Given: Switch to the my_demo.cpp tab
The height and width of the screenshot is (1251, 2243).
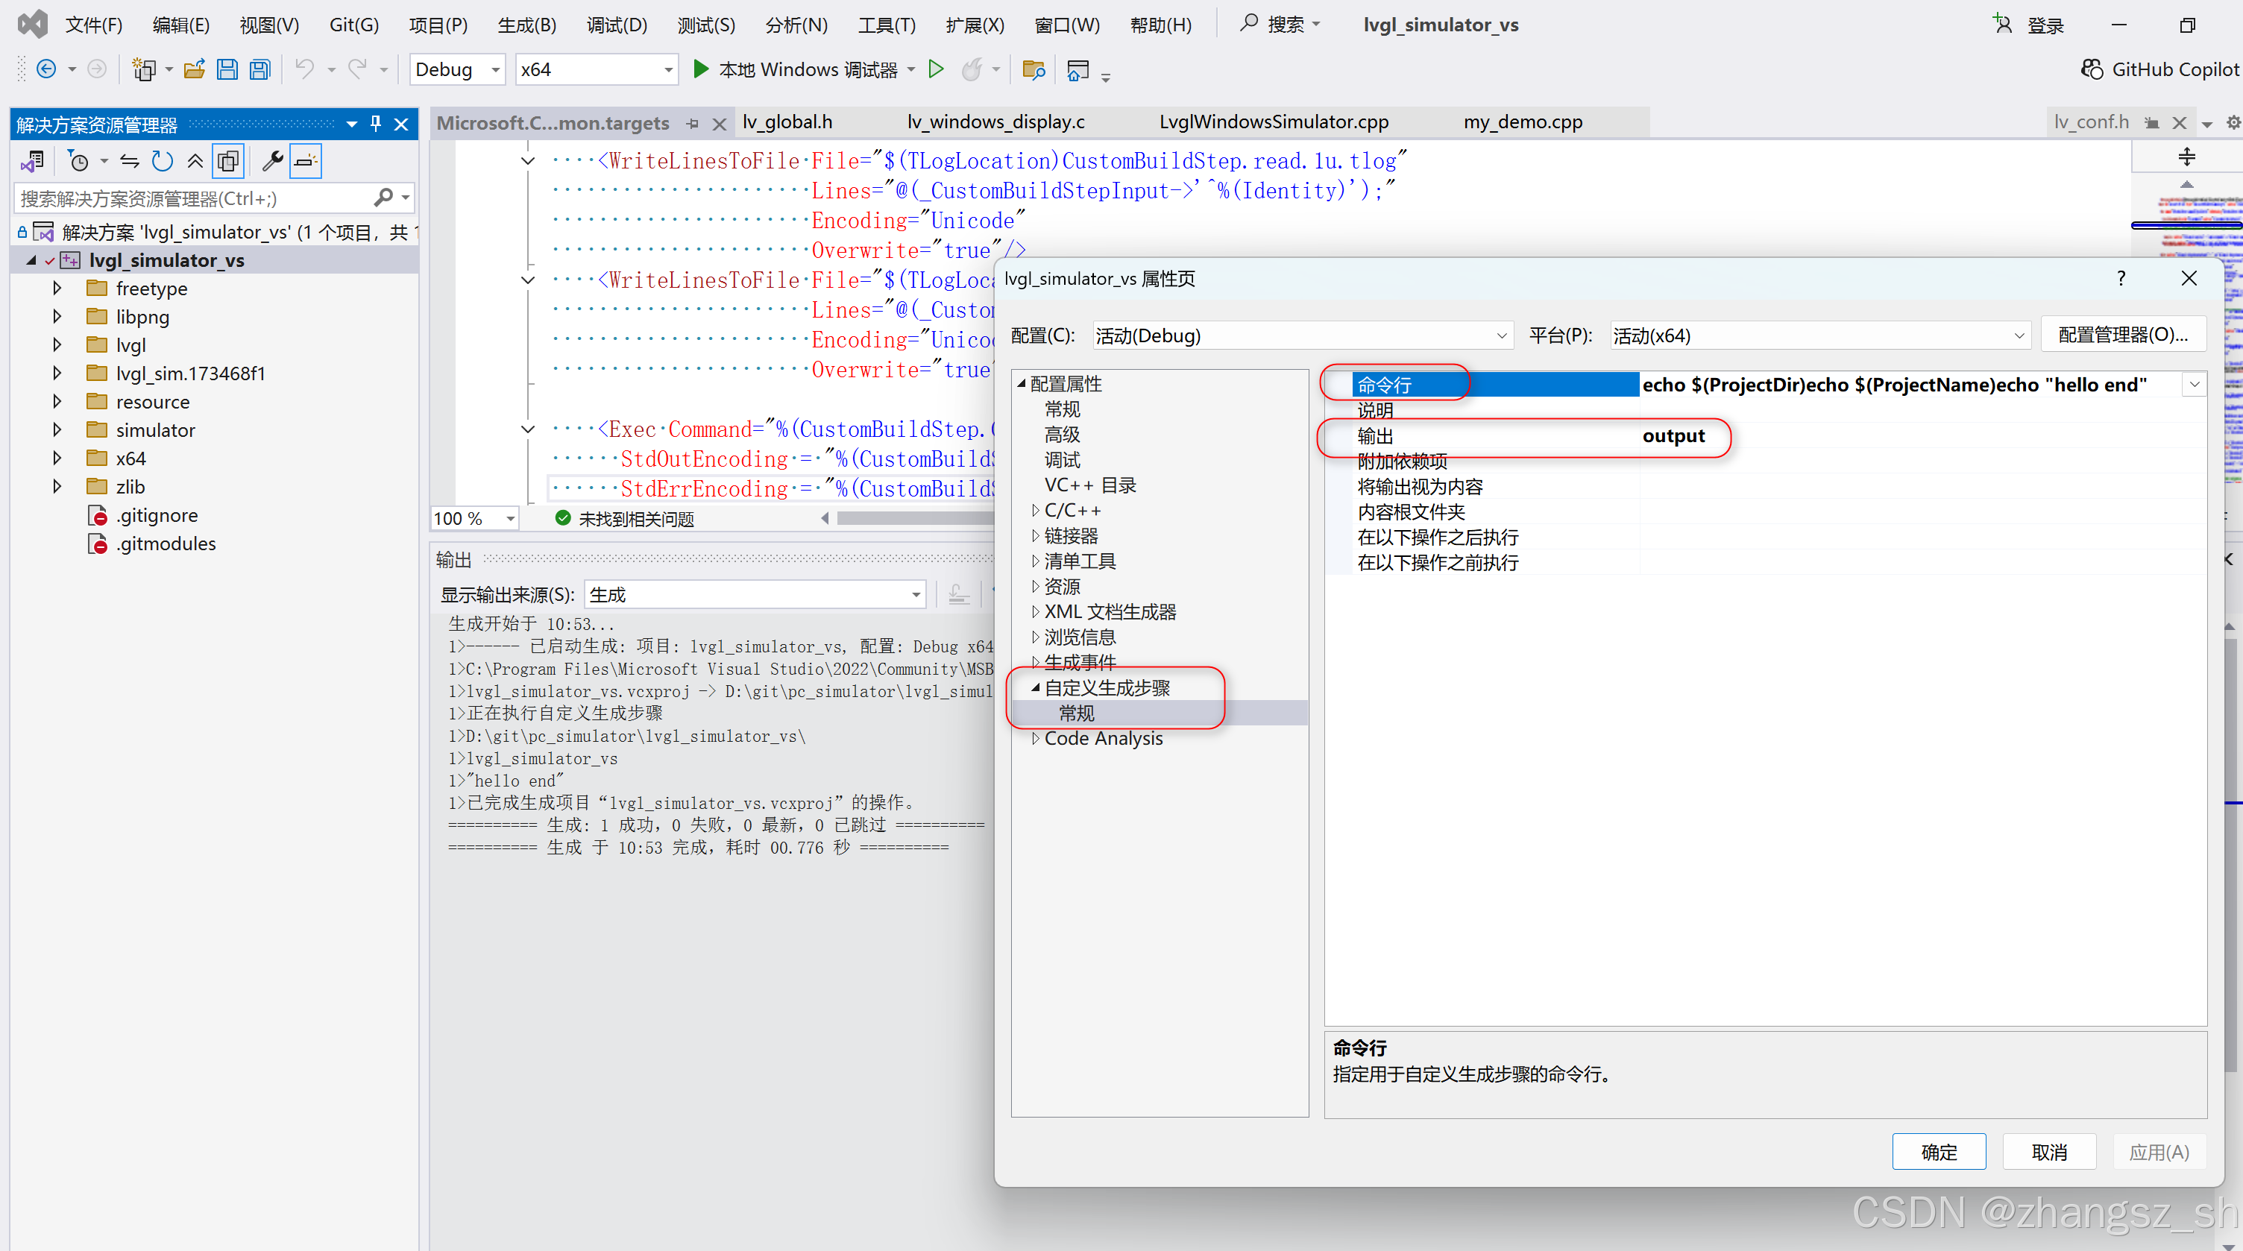Looking at the screenshot, I should point(1522,122).
